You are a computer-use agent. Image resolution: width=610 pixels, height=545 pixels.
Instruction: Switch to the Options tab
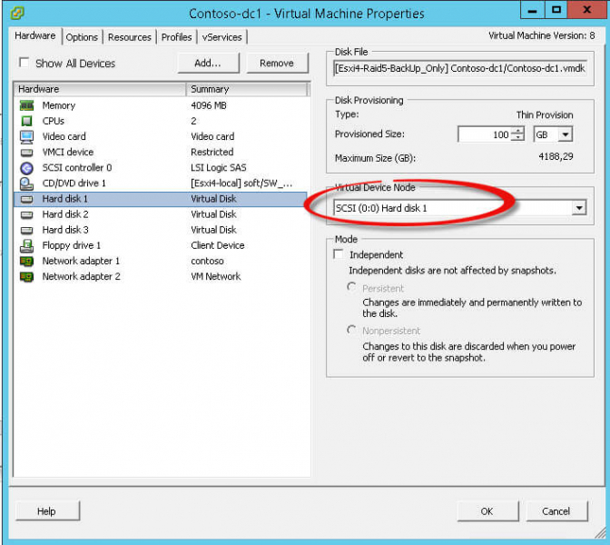(82, 37)
